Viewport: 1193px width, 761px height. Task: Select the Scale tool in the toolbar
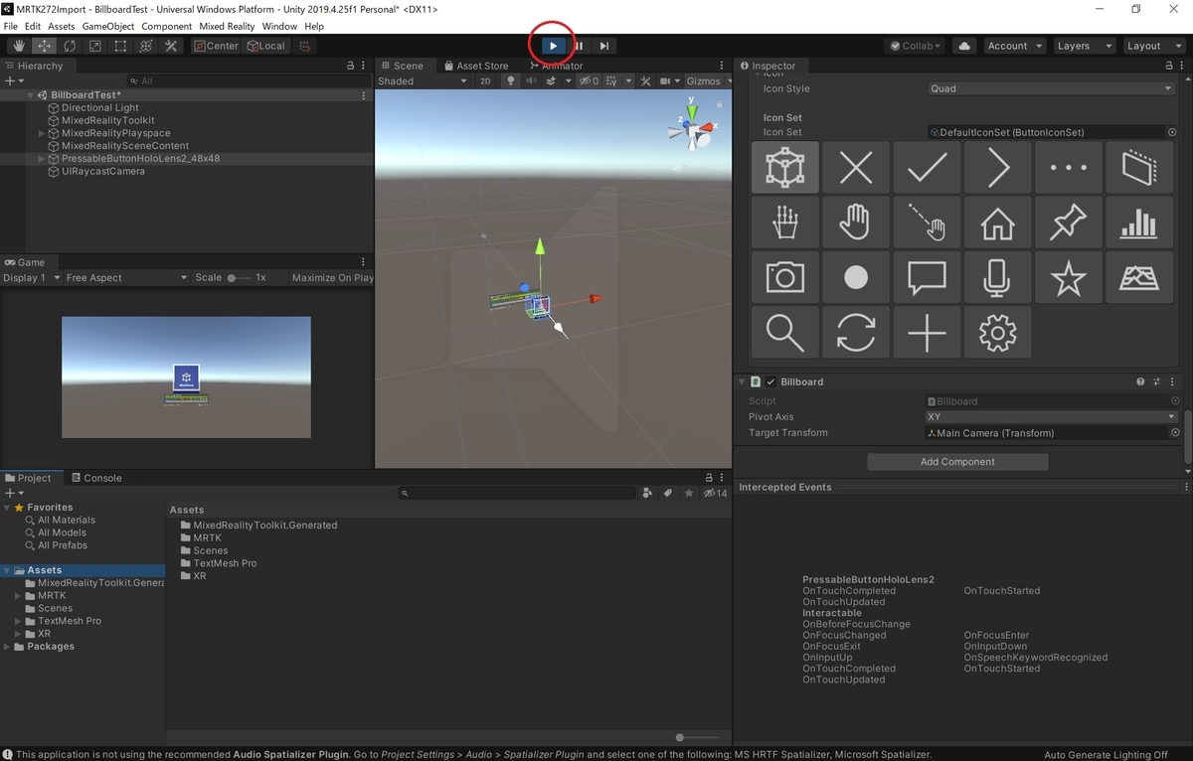pyautogui.click(x=94, y=46)
